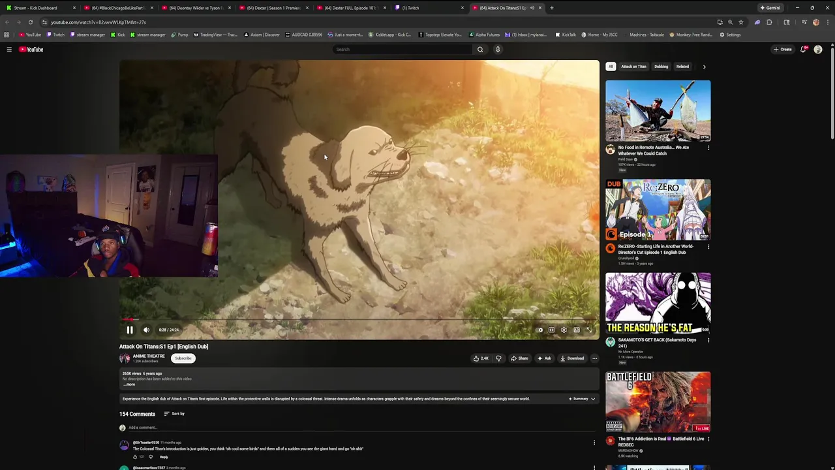Screen dimensions: 835x470
Task: Open The Reason He's Fat thumbnail
Action: [658, 303]
